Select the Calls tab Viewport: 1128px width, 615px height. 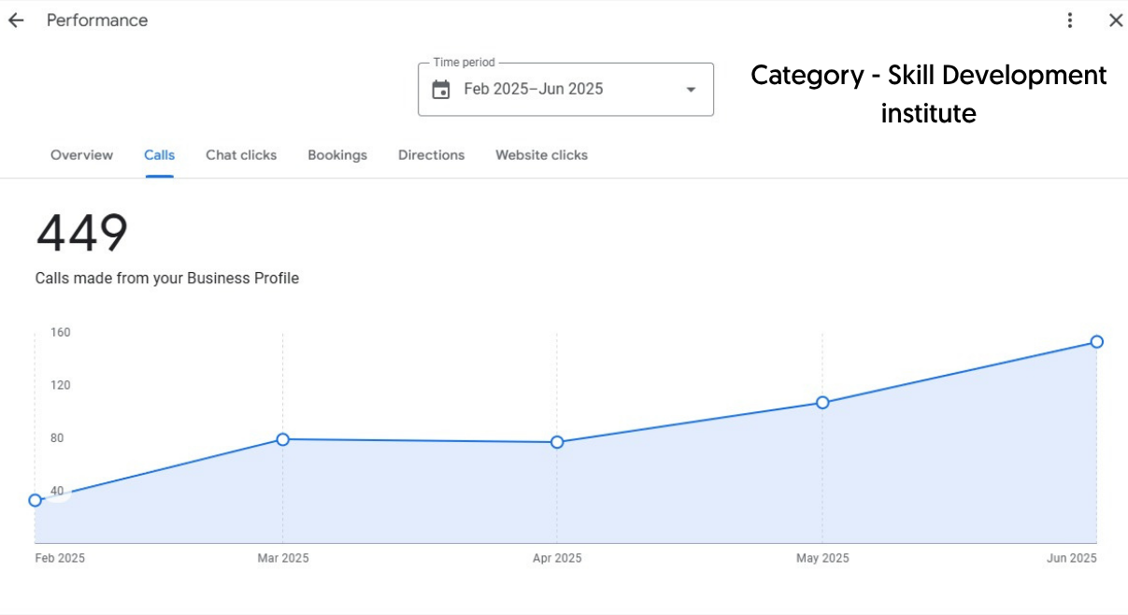tap(159, 155)
